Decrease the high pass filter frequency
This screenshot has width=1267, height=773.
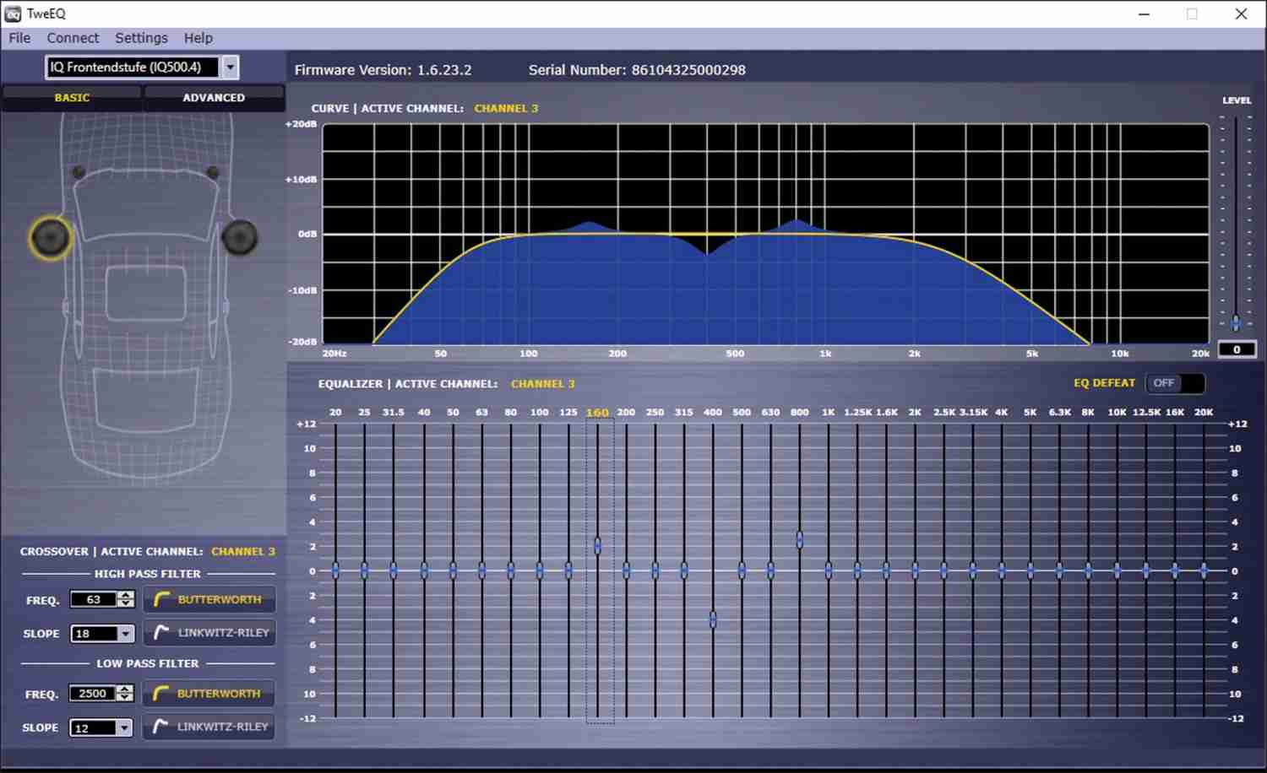tap(126, 603)
